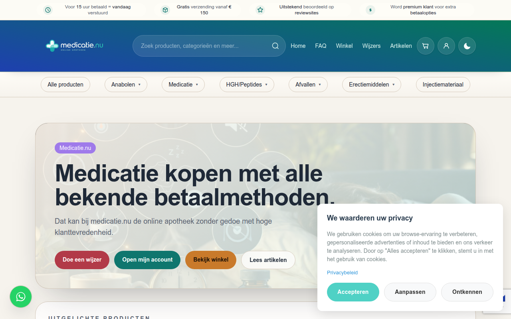511x319 pixels.
Task: Toggle dark mode moon icon
Action: point(467,46)
